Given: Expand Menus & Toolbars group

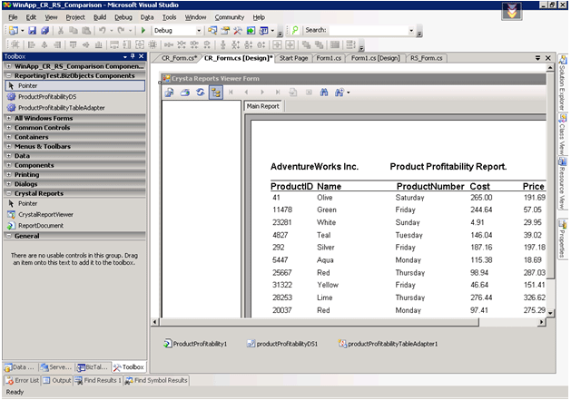Looking at the screenshot, I should (9, 146).
